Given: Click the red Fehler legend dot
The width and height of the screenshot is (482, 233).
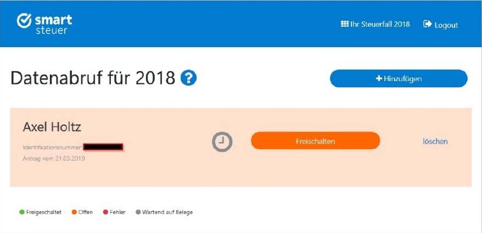Looking at the screenshot, I should pos(105,212).
